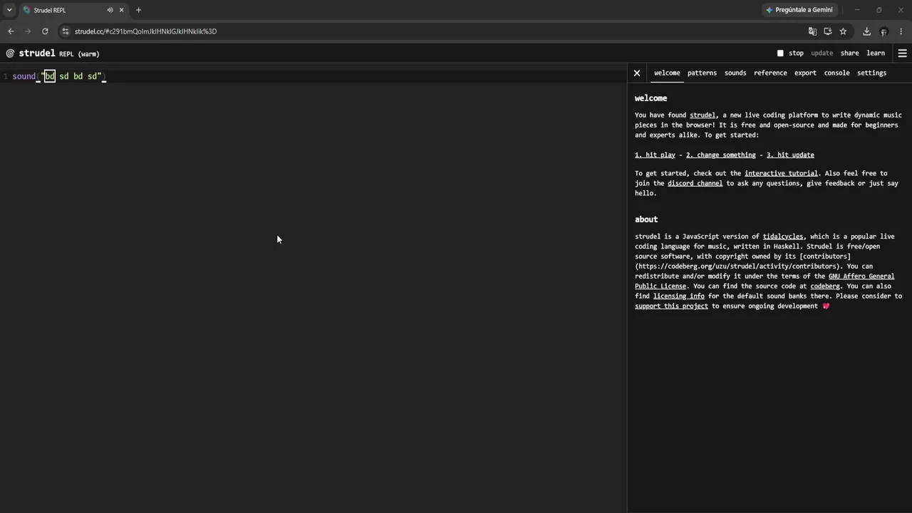
Task: Open the browser profile avatar
Action: click(x=883, y=31)
